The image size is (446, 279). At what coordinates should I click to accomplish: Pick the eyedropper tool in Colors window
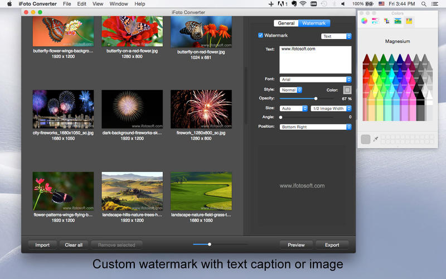(376, 139)
